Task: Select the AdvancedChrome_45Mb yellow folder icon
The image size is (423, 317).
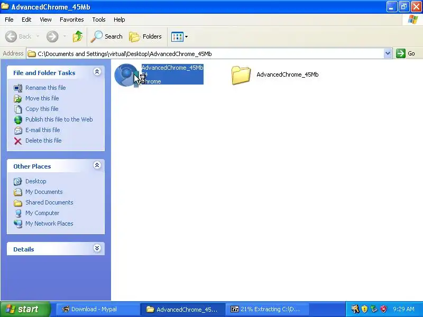Action: pos(241,75)
